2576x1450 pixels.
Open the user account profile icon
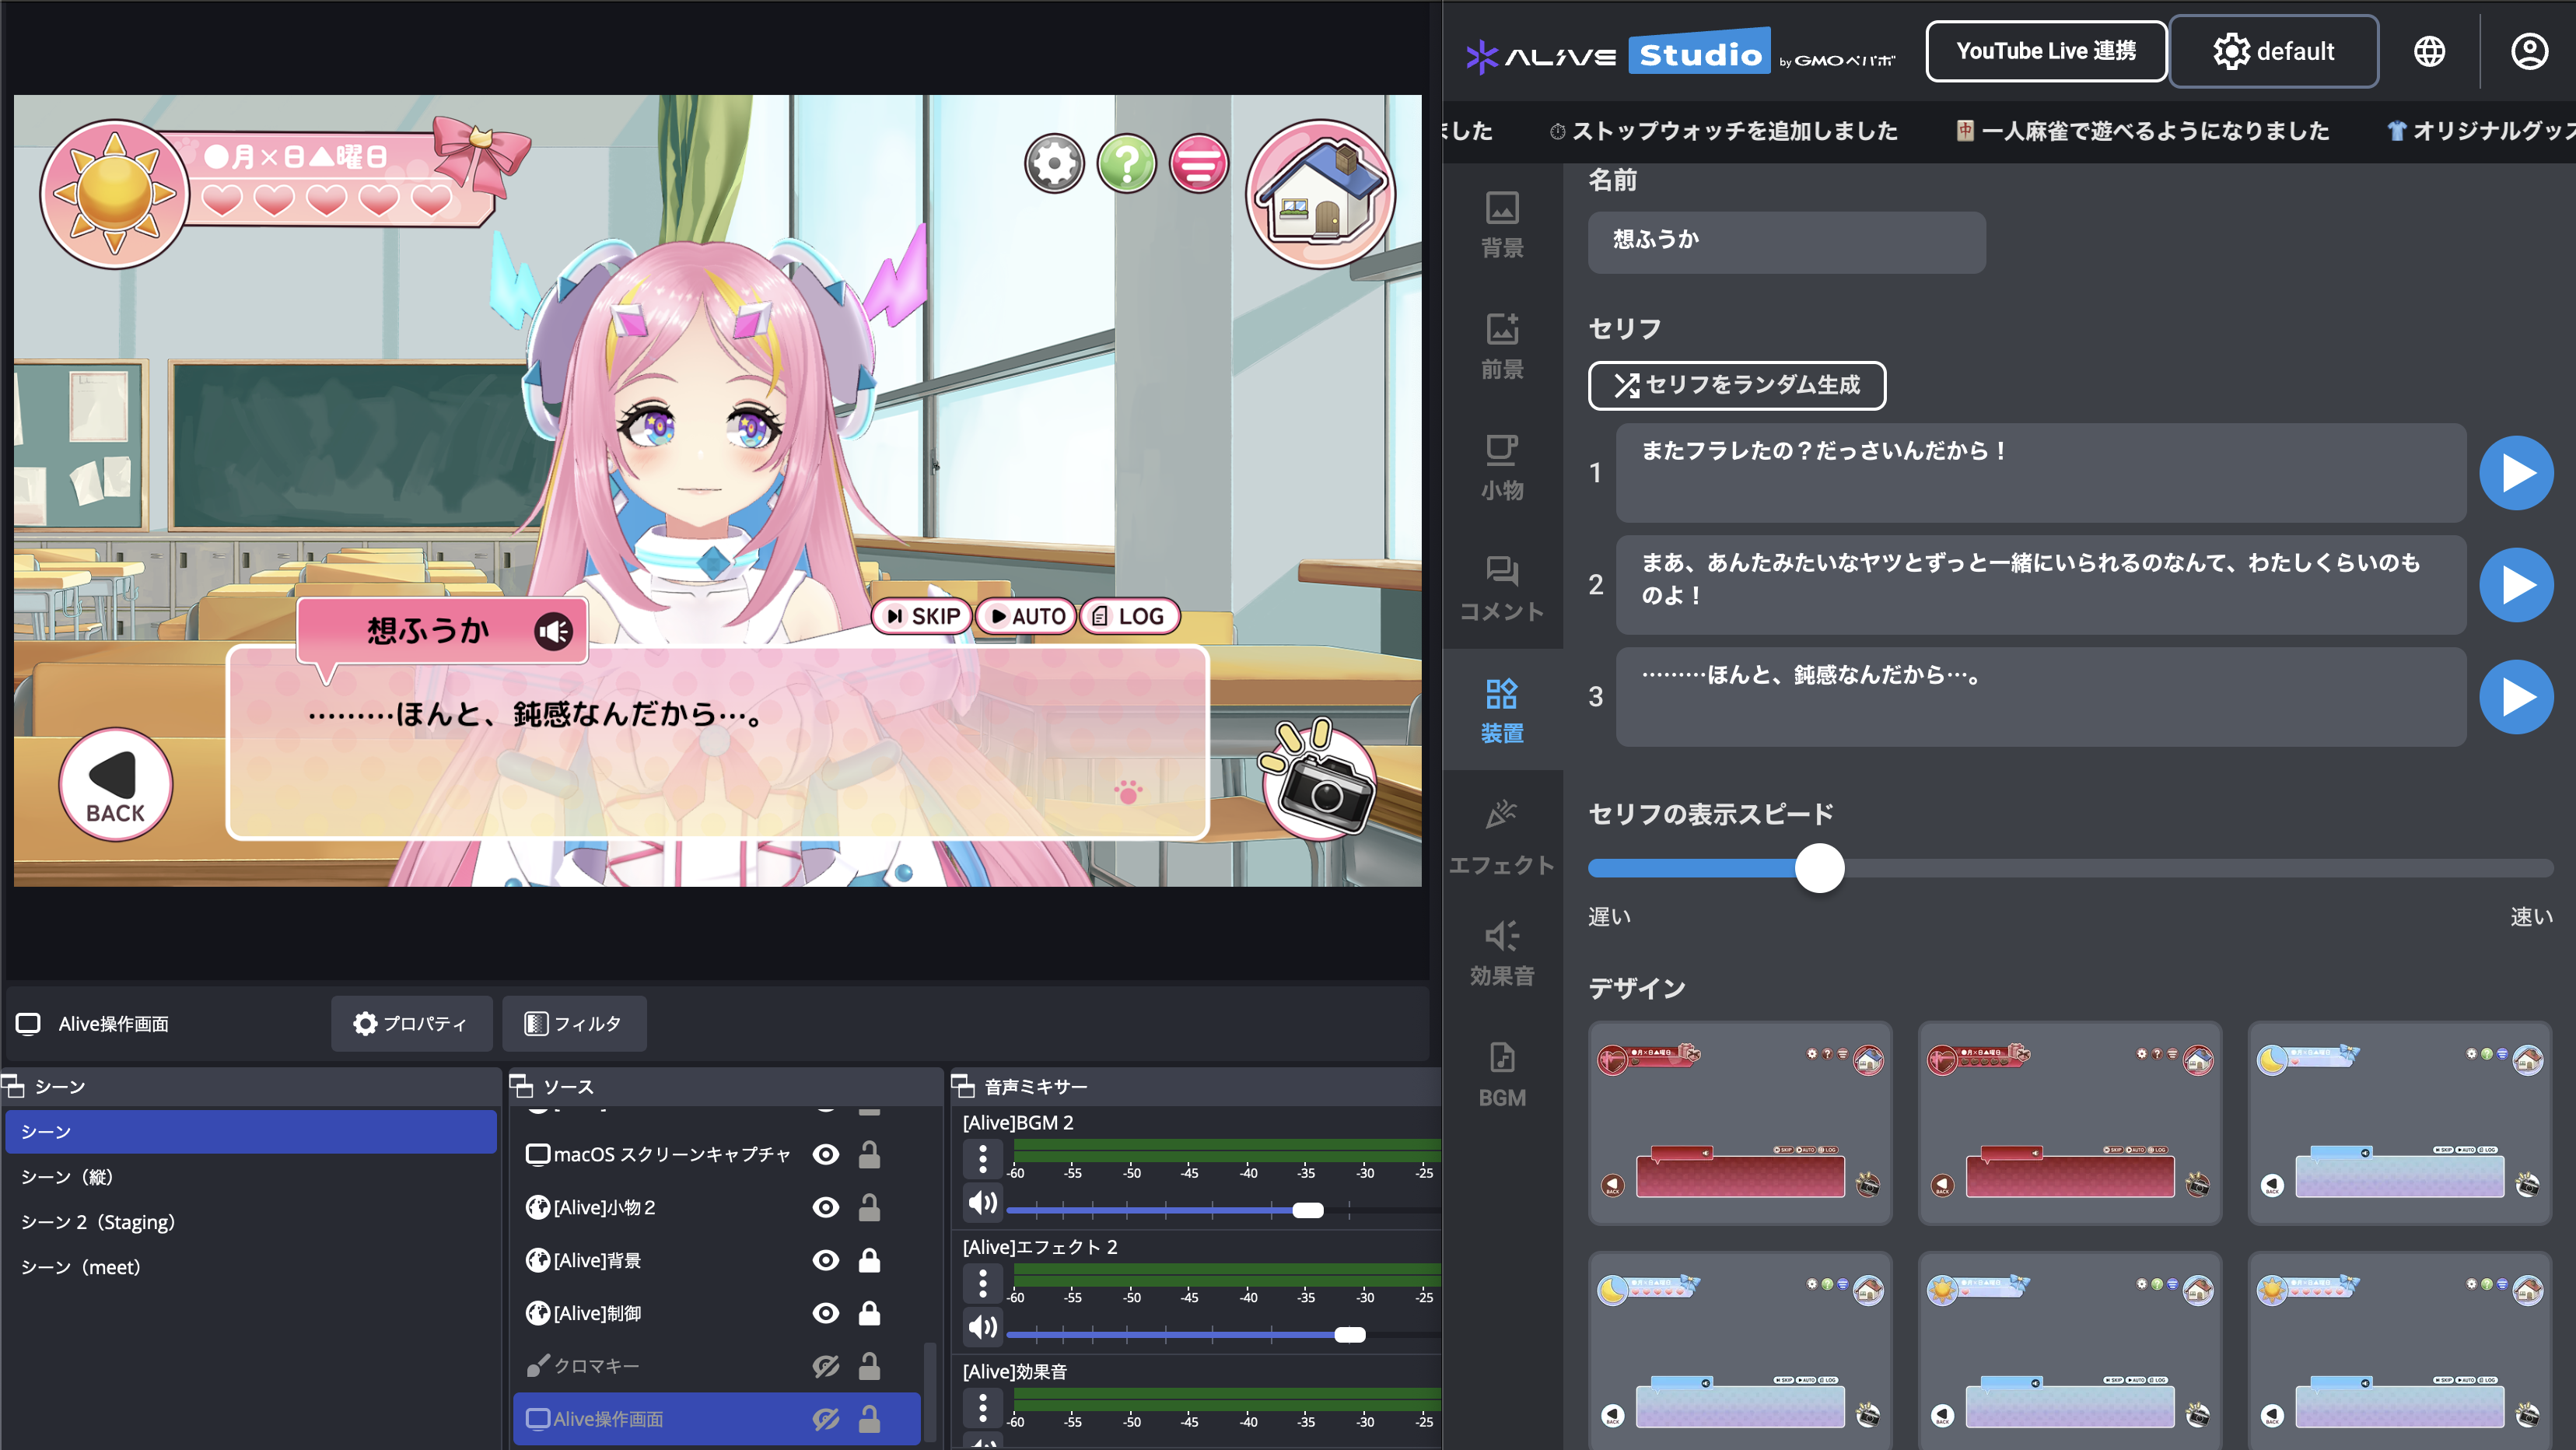tap(2529, 51)
